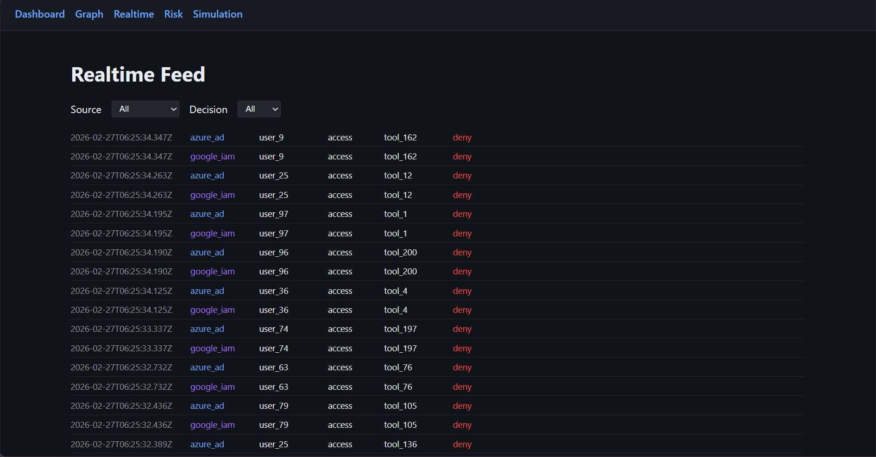The image size is (876, 457).
Task: Click the deny decision on the first row
Action: tap(462, 137)
